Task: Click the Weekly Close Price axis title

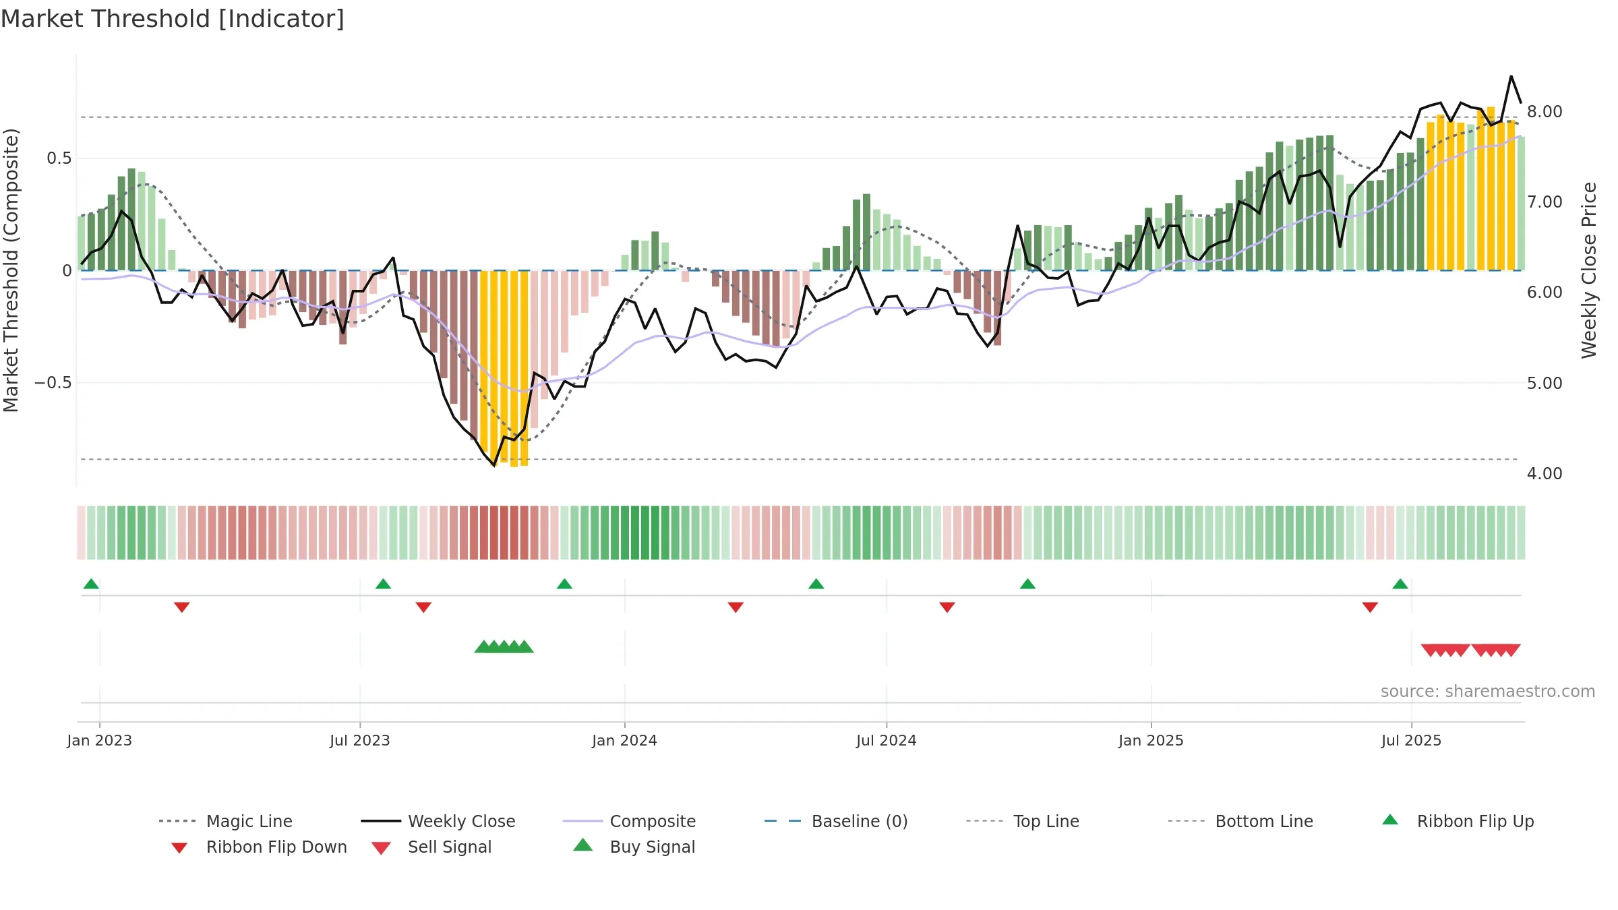Action: click(x=1589, y=270)
